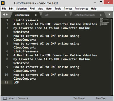Click 'Websites:' wrapped text of line 3
114x101 pixels.
point(22,32)
